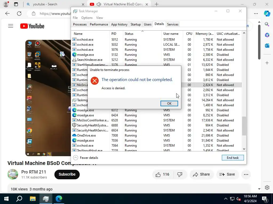This screenshot has height=204, width=273.
Task: Open Outlook in Edge sidebar
Action: tap(267, 46)
